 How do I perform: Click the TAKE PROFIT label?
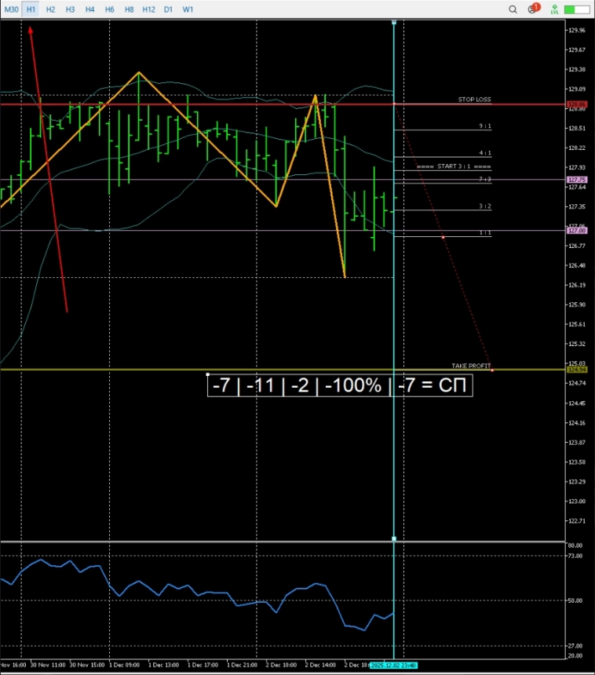[471, 366]
